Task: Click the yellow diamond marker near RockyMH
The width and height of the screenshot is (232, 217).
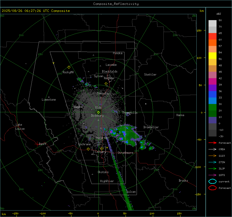Action: 69,67
